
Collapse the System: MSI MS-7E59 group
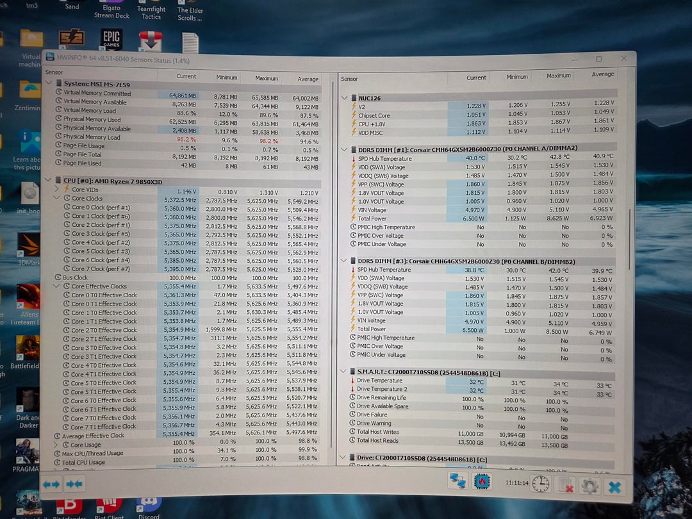tap(49, 83)
